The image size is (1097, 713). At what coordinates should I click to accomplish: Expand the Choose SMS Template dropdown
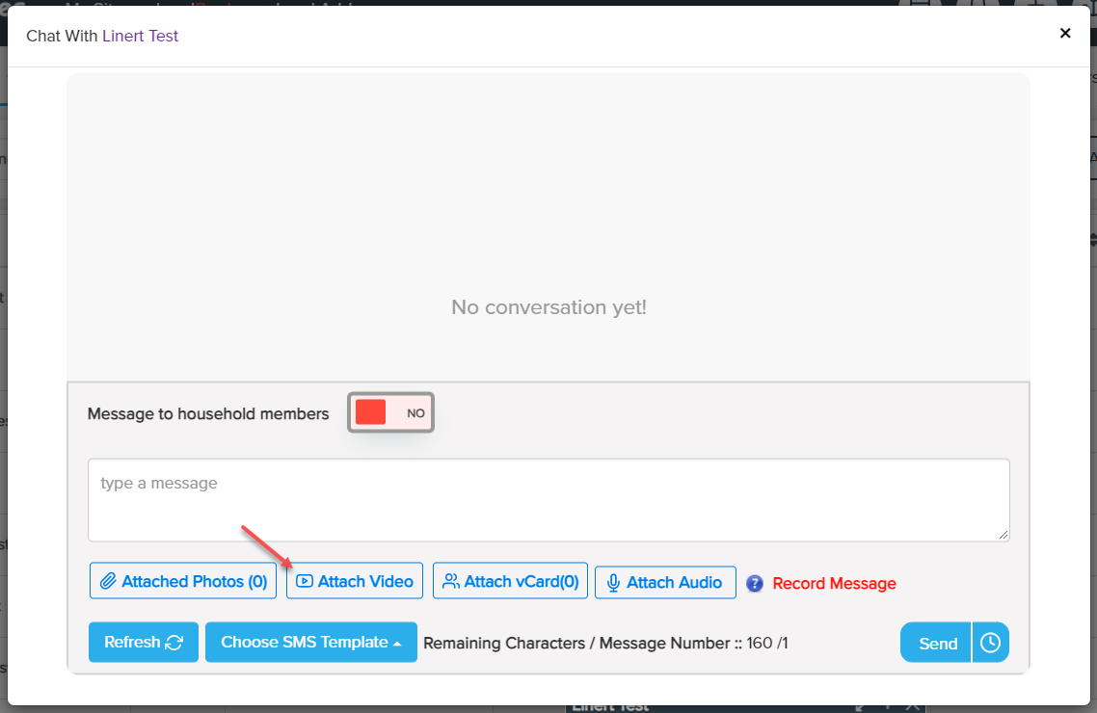[310, 643]
